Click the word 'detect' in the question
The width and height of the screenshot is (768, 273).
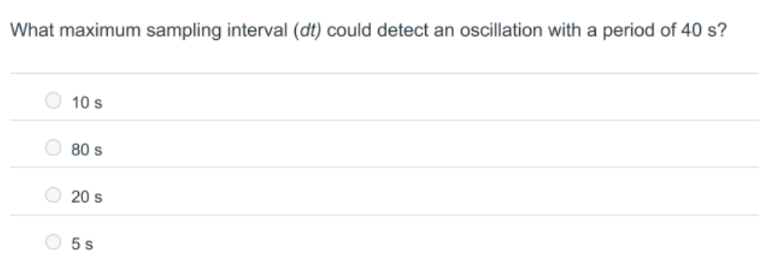point(401,30)
